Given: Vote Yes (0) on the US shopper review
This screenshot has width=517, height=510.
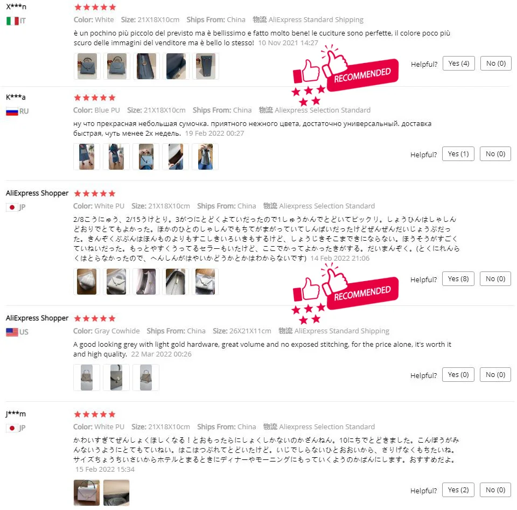Looking at the screenshot, I should 458,374.
